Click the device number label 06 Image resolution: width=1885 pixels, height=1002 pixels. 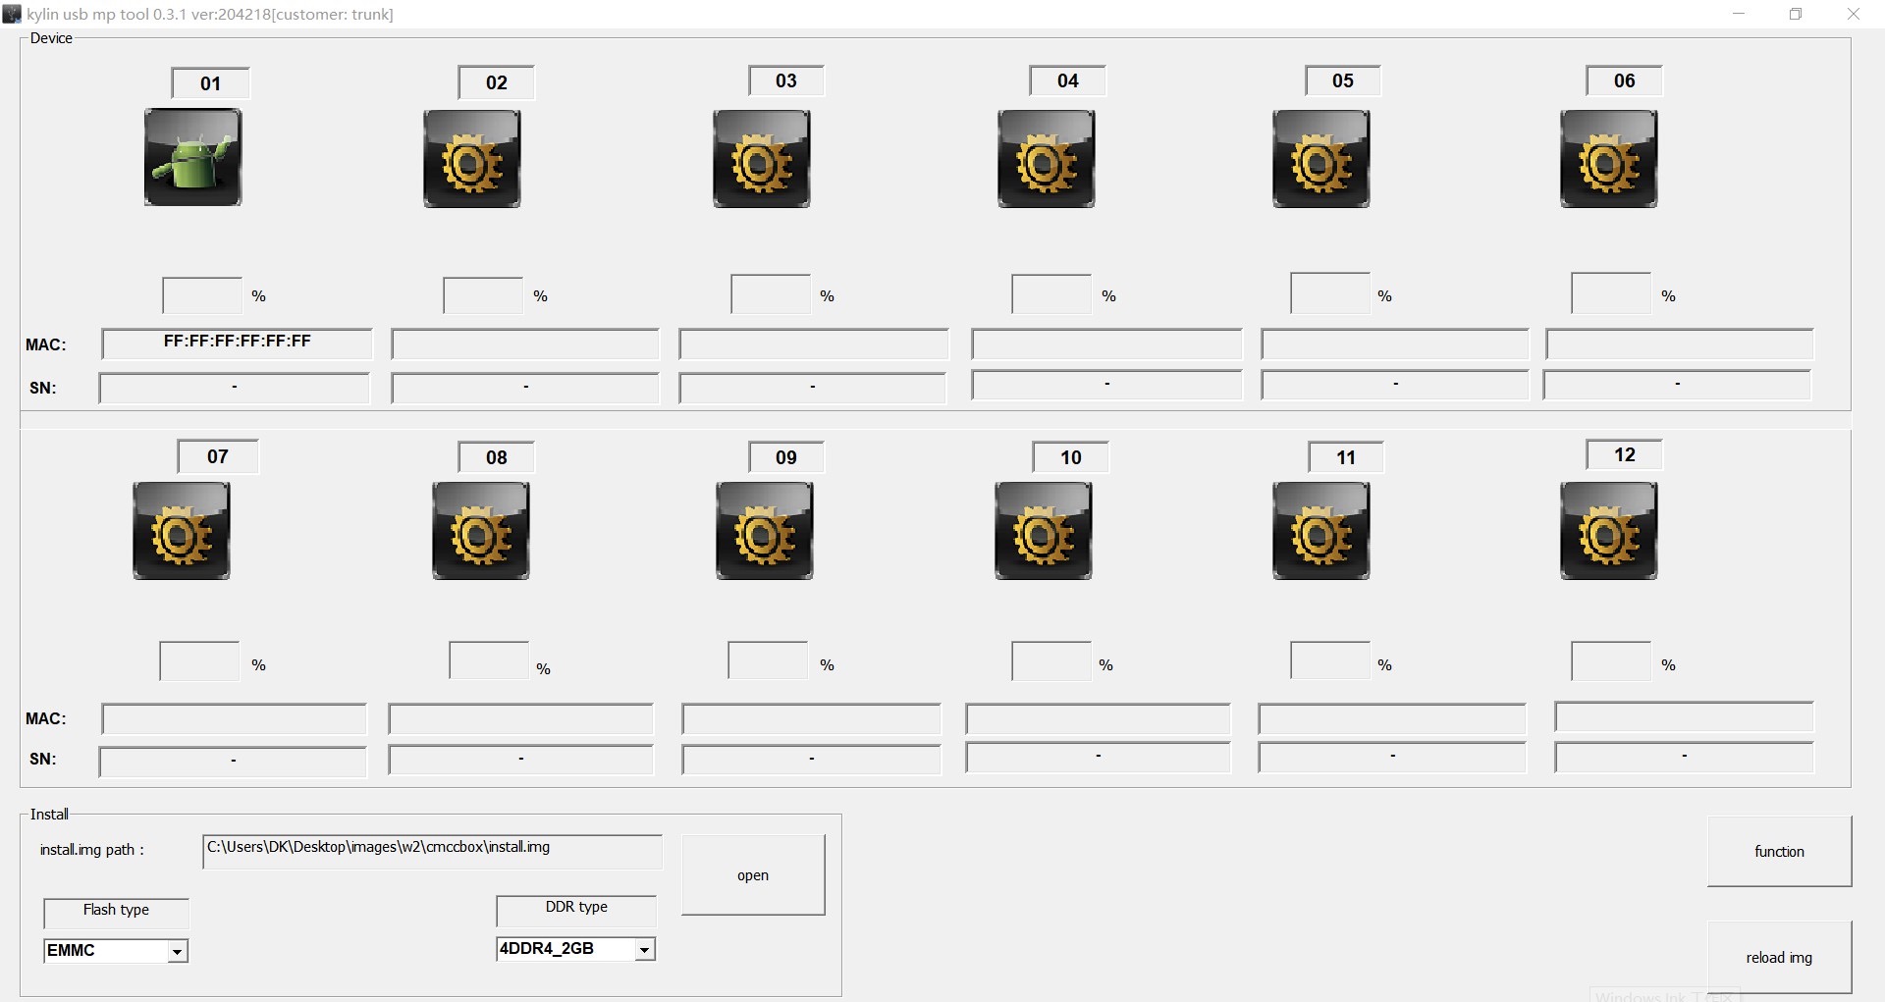pyautogui.click(x=1624, y=80)
